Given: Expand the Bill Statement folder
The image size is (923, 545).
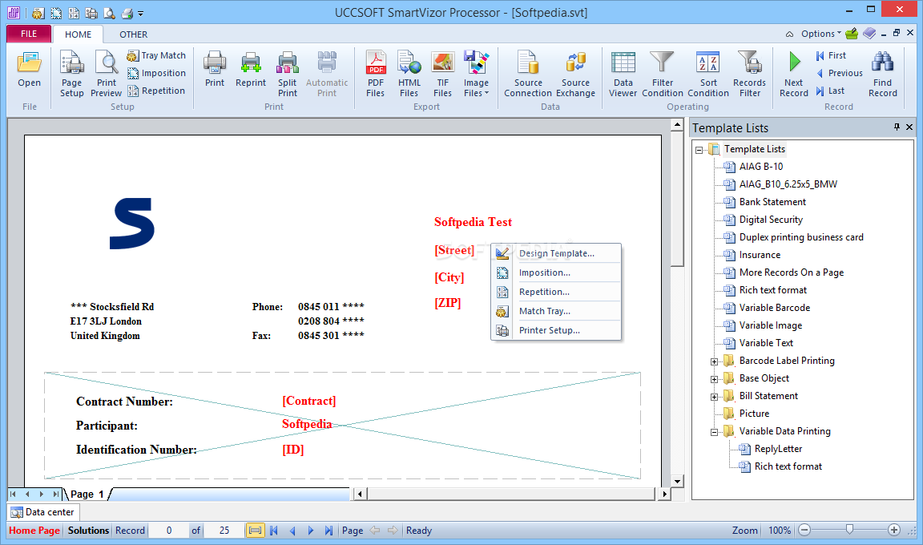Looking at the screenshot, I should click(x=714, y=397).
